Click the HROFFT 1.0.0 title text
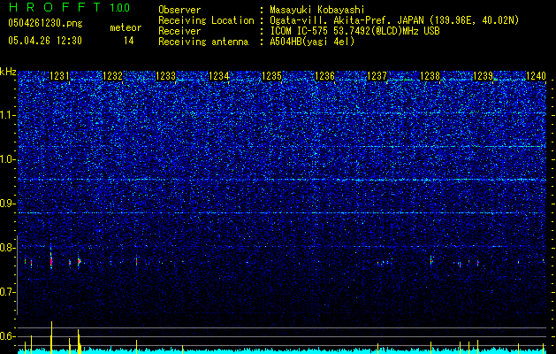The width and height of the screenshot is (556, 354). [69, 7]
